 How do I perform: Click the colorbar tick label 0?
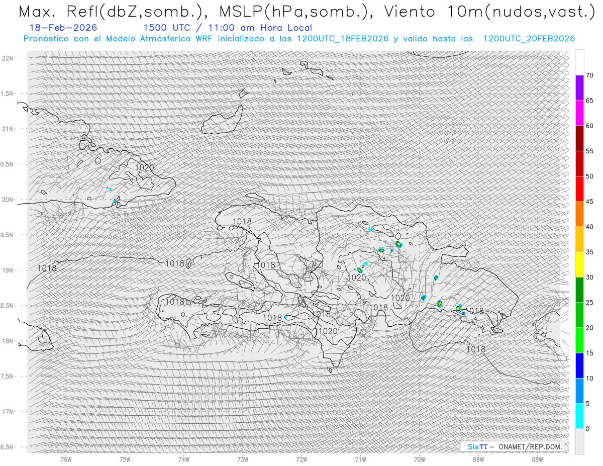587,429
